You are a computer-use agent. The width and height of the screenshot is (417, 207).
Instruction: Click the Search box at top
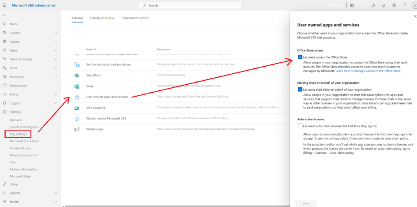pyautogui.click(x=191, y=5)
